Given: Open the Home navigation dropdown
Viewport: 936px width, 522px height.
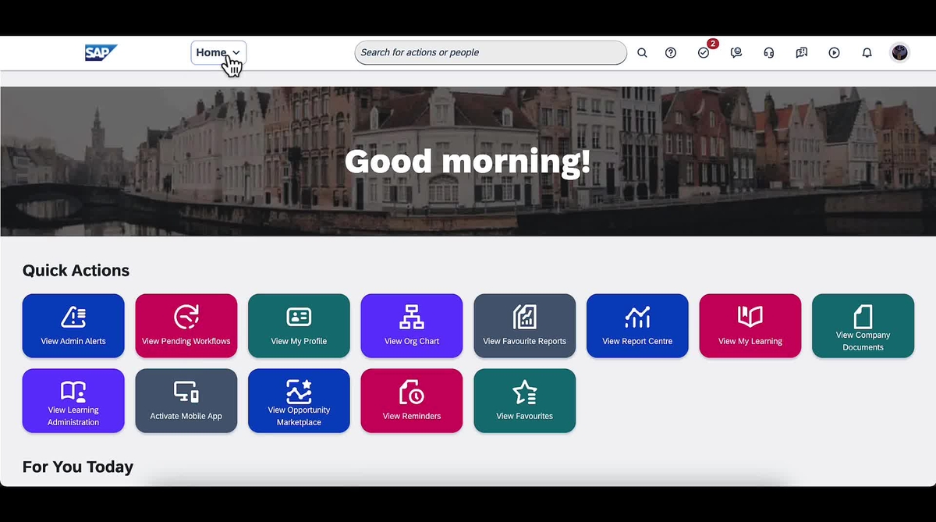Looking at the screenshot, I should [218, 52].
